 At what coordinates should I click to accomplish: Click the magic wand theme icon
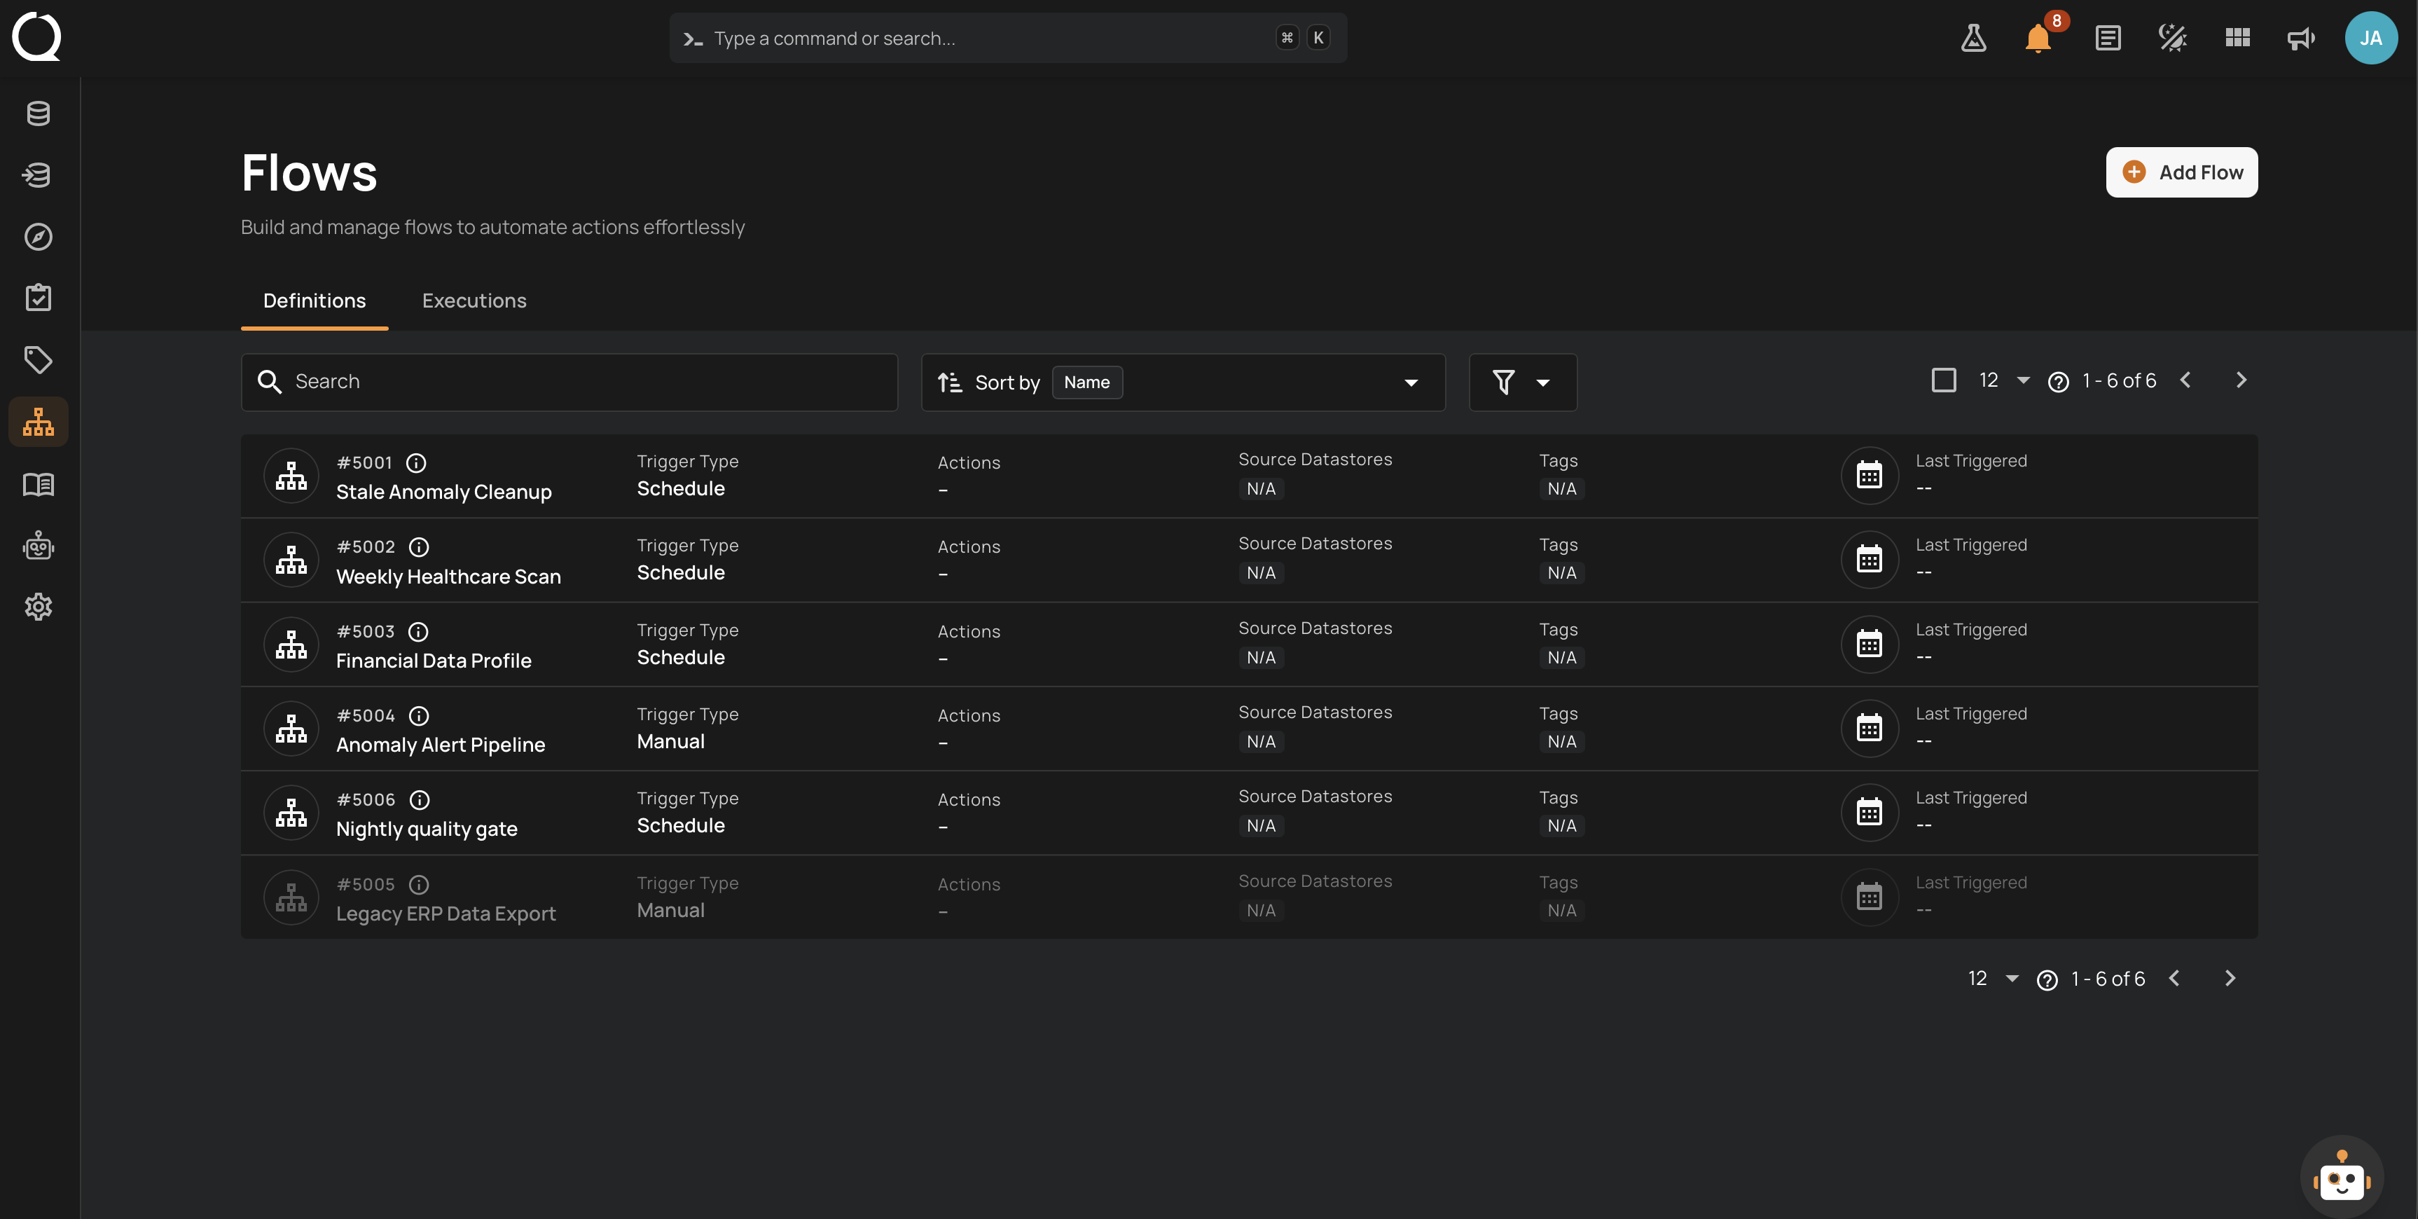[2172, 39]
